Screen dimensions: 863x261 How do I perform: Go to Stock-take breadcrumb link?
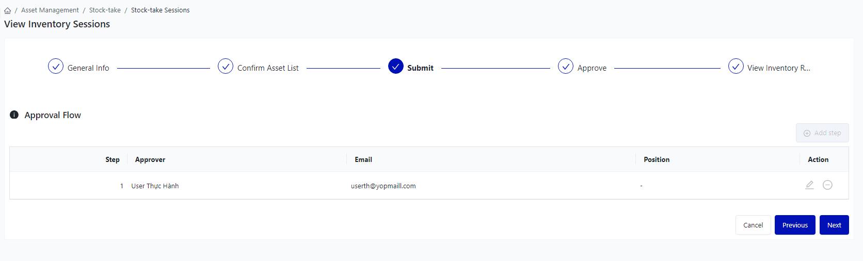click(105, 10)
